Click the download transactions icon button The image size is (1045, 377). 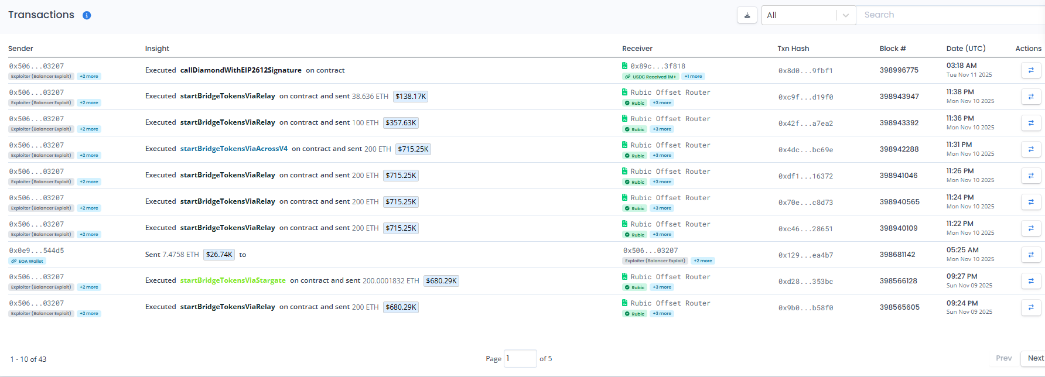pos(747,15)
